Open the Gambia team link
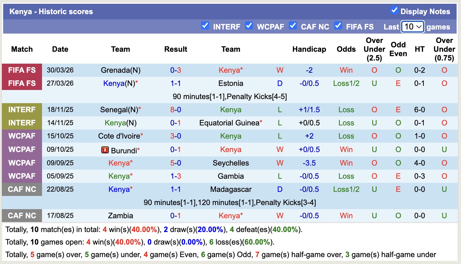Viewport: 461px width, 264px height. pyautogui.click(x=231, y=176)
